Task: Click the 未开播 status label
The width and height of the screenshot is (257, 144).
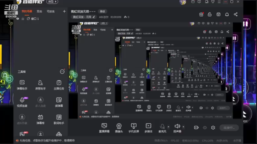Action: (x=237, y=140)
